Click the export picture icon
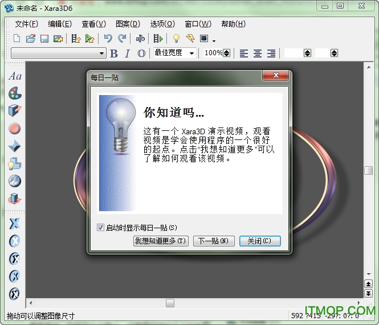The width and height of the screenshot is (379, 325). (58, 38)
